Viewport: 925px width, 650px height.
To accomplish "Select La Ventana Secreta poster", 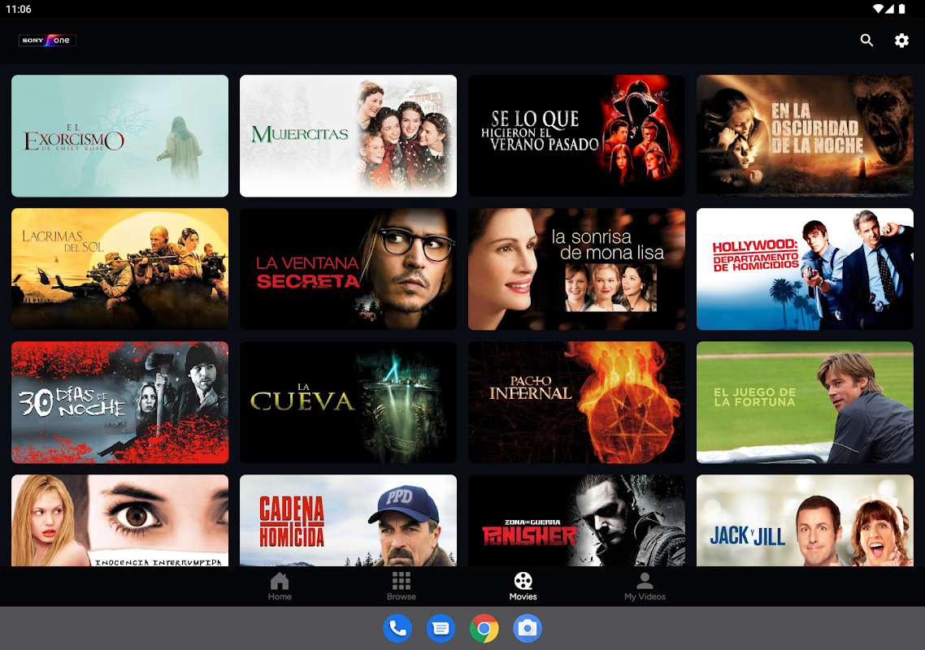I will pos(348,269).
